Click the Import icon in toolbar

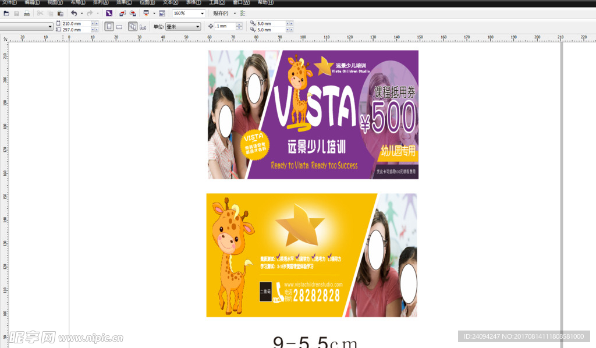pyautogui.click(x=122, y=13)
